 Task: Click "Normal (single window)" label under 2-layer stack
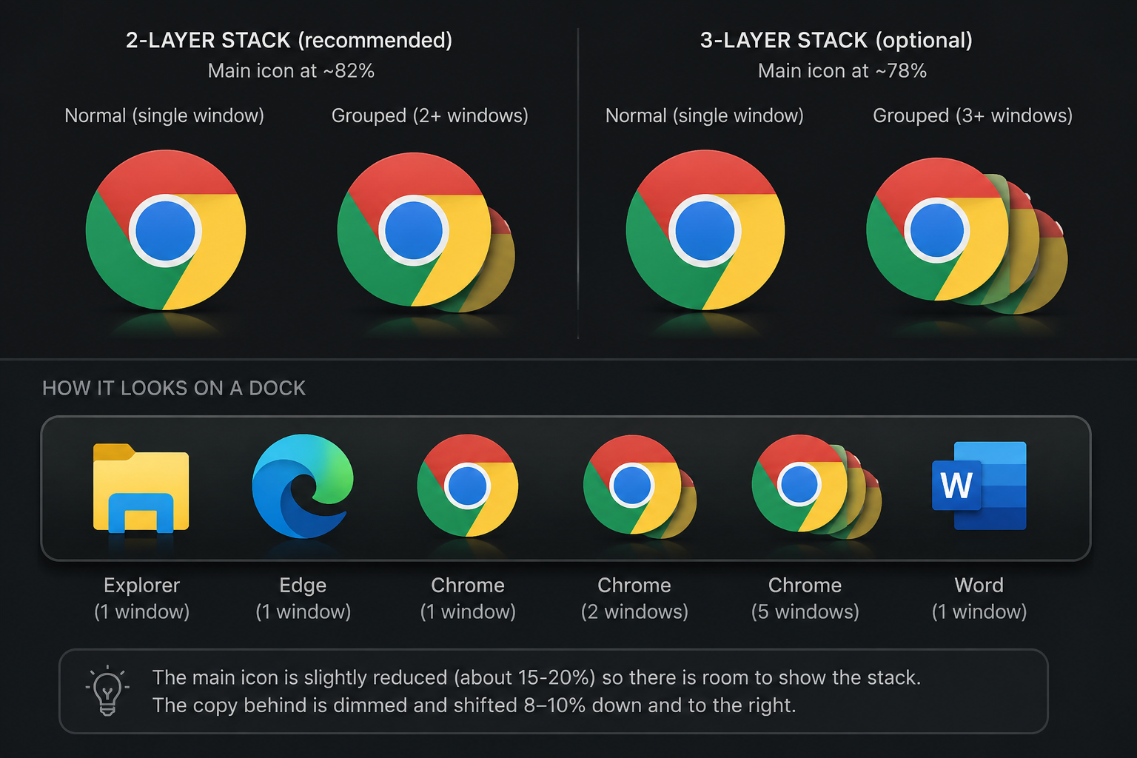[164, 115]
